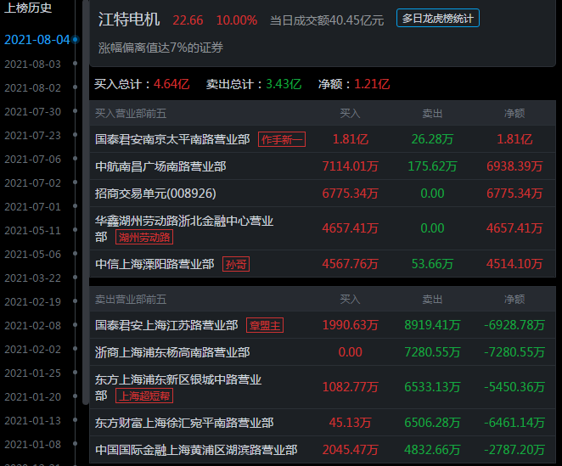
Task: Go to the 2021-03-22 date
Action: coord(32,278)
